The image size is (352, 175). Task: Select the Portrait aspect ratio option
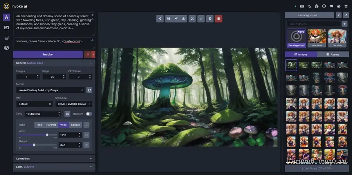pyautogui.click(x=51, y=125)
